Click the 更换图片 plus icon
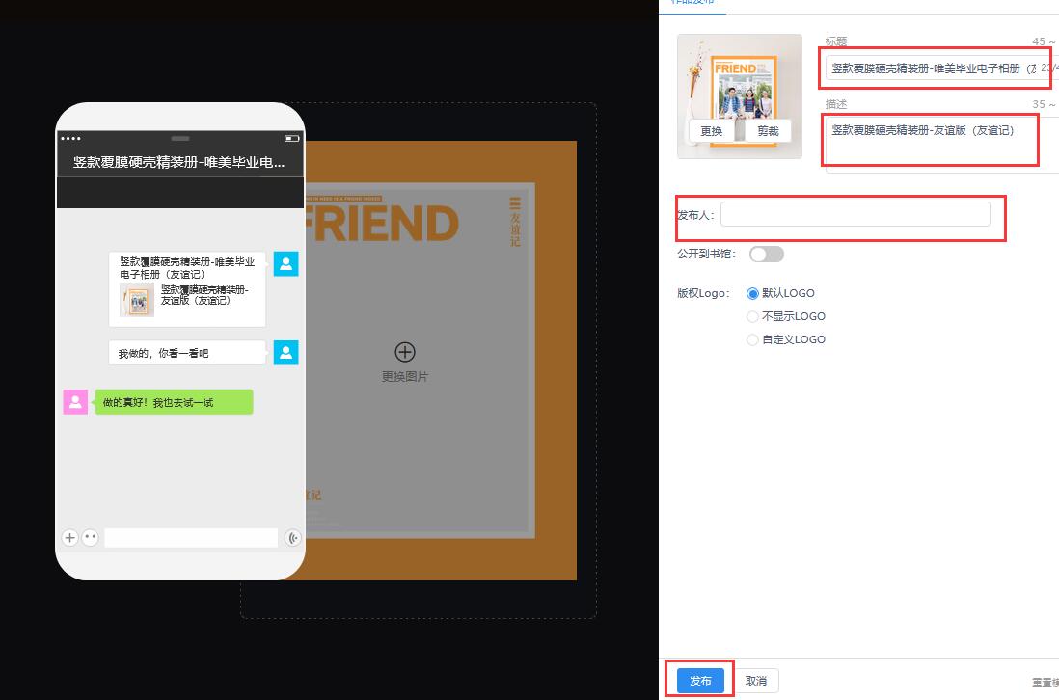This screenshot has width=1059, height=700. click(x=404, y=352)
